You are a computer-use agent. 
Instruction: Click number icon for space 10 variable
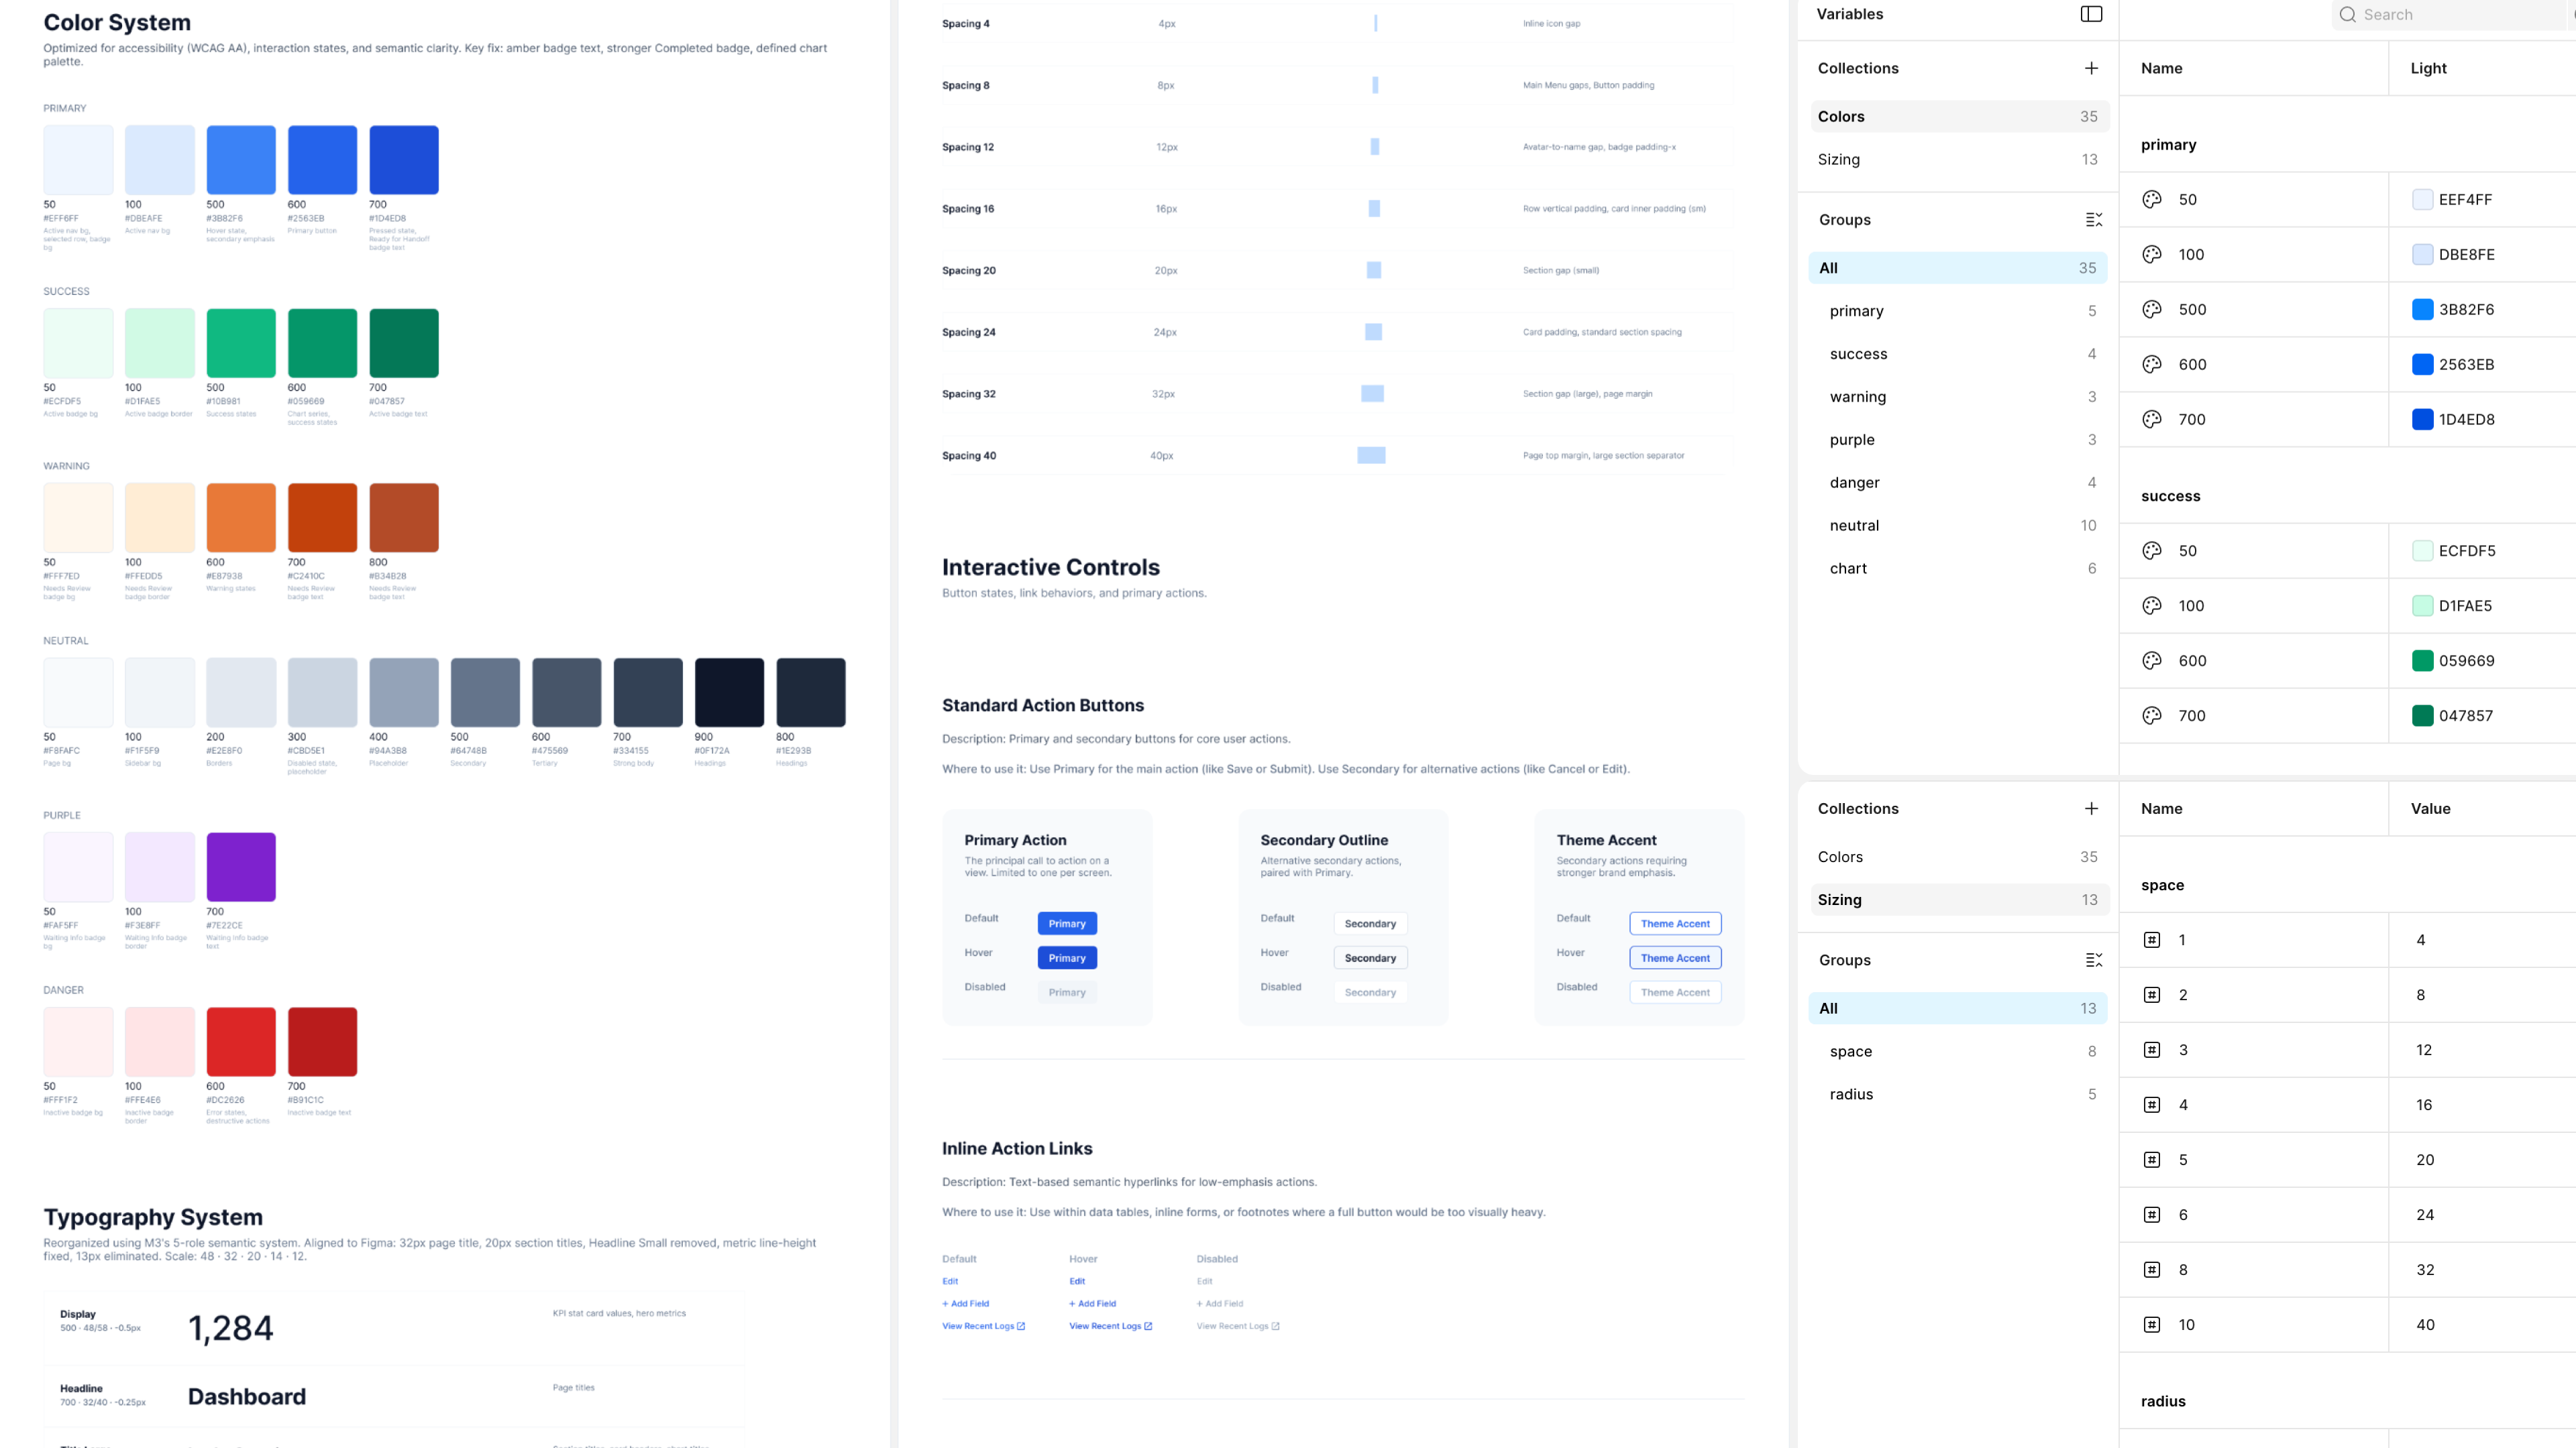pyautogui.click(x=2152, y=1325)
